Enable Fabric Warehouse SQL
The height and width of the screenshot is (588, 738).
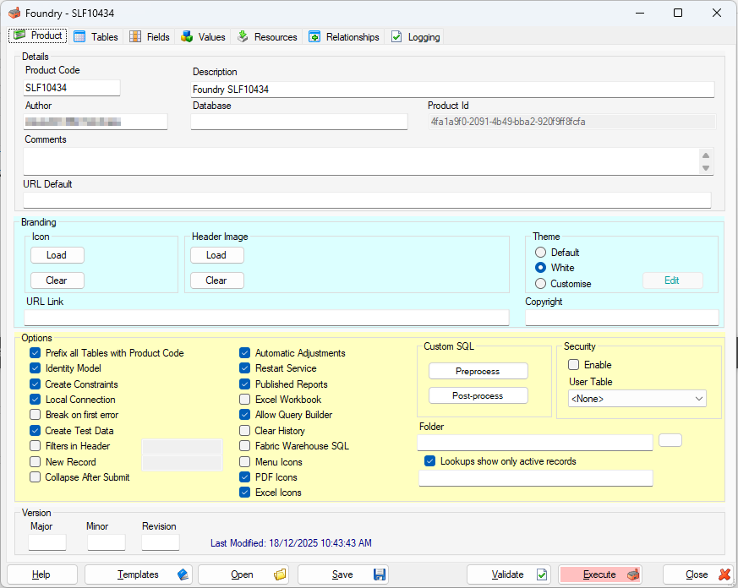click(x=245, y=445)
